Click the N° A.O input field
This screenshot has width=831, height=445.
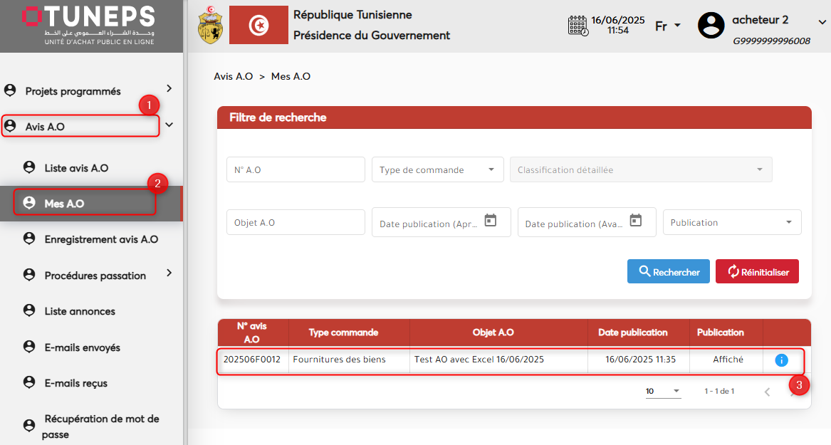(296, 170)
